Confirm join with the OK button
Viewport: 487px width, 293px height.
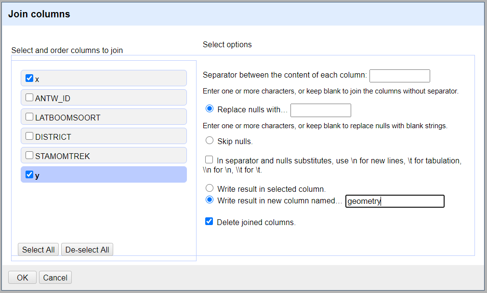(22, 278)
